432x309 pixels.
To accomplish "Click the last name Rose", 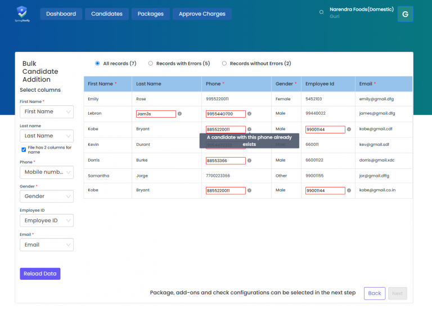I will tap(141, 99).
